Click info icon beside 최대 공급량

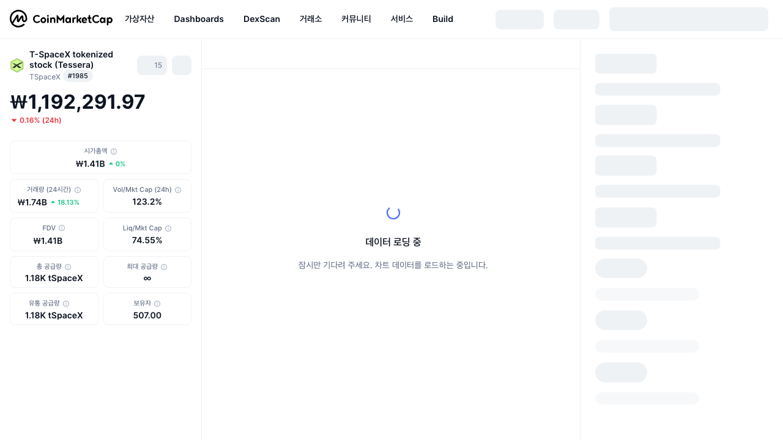click(164, 267)
